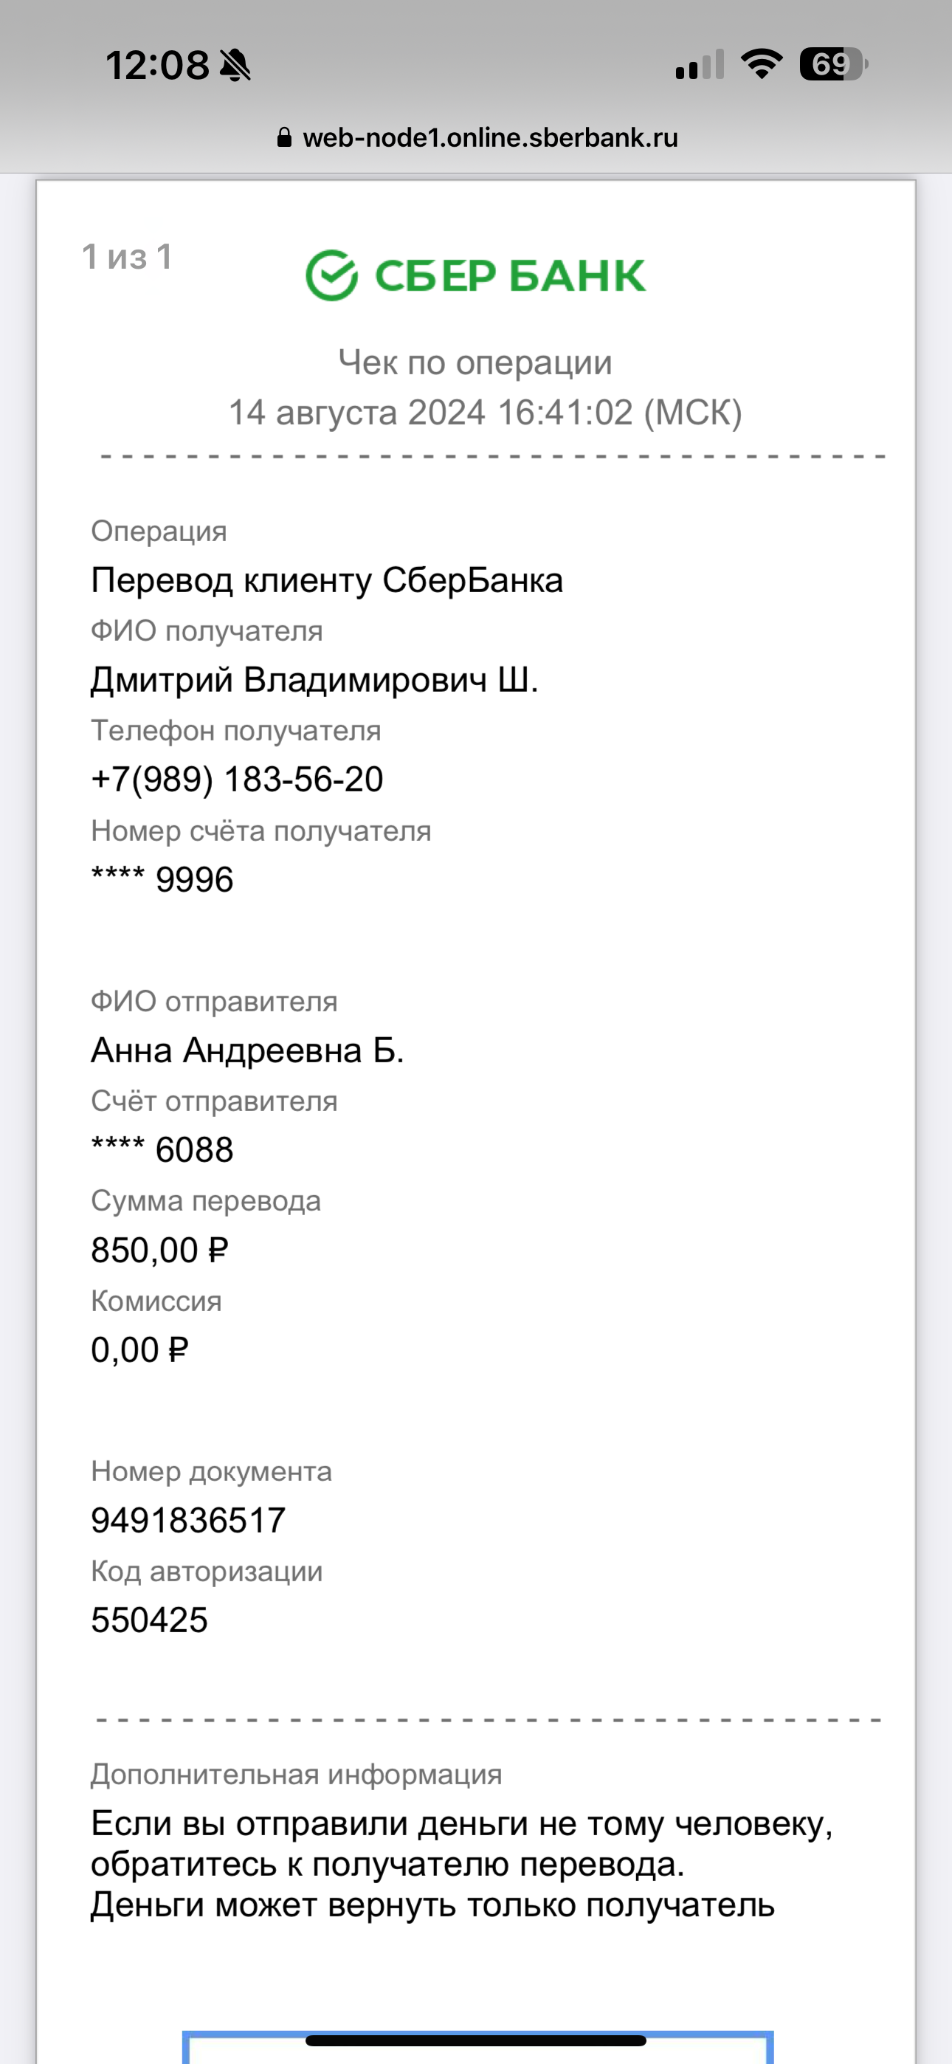
Task: Tap the СБЕР БАНК title text
Action: click(x=510, y=275)
